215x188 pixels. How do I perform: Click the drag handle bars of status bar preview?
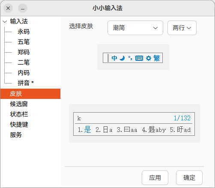(x=108, y=58)
